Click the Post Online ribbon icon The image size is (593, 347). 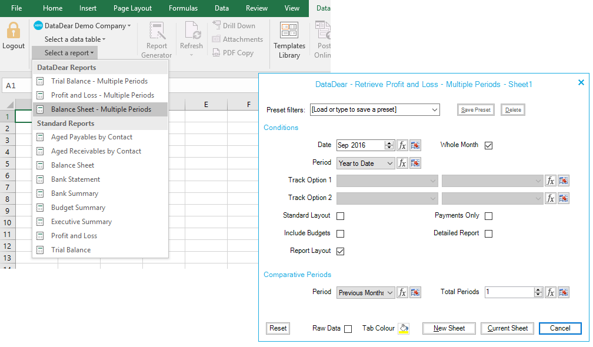[323, 31]
